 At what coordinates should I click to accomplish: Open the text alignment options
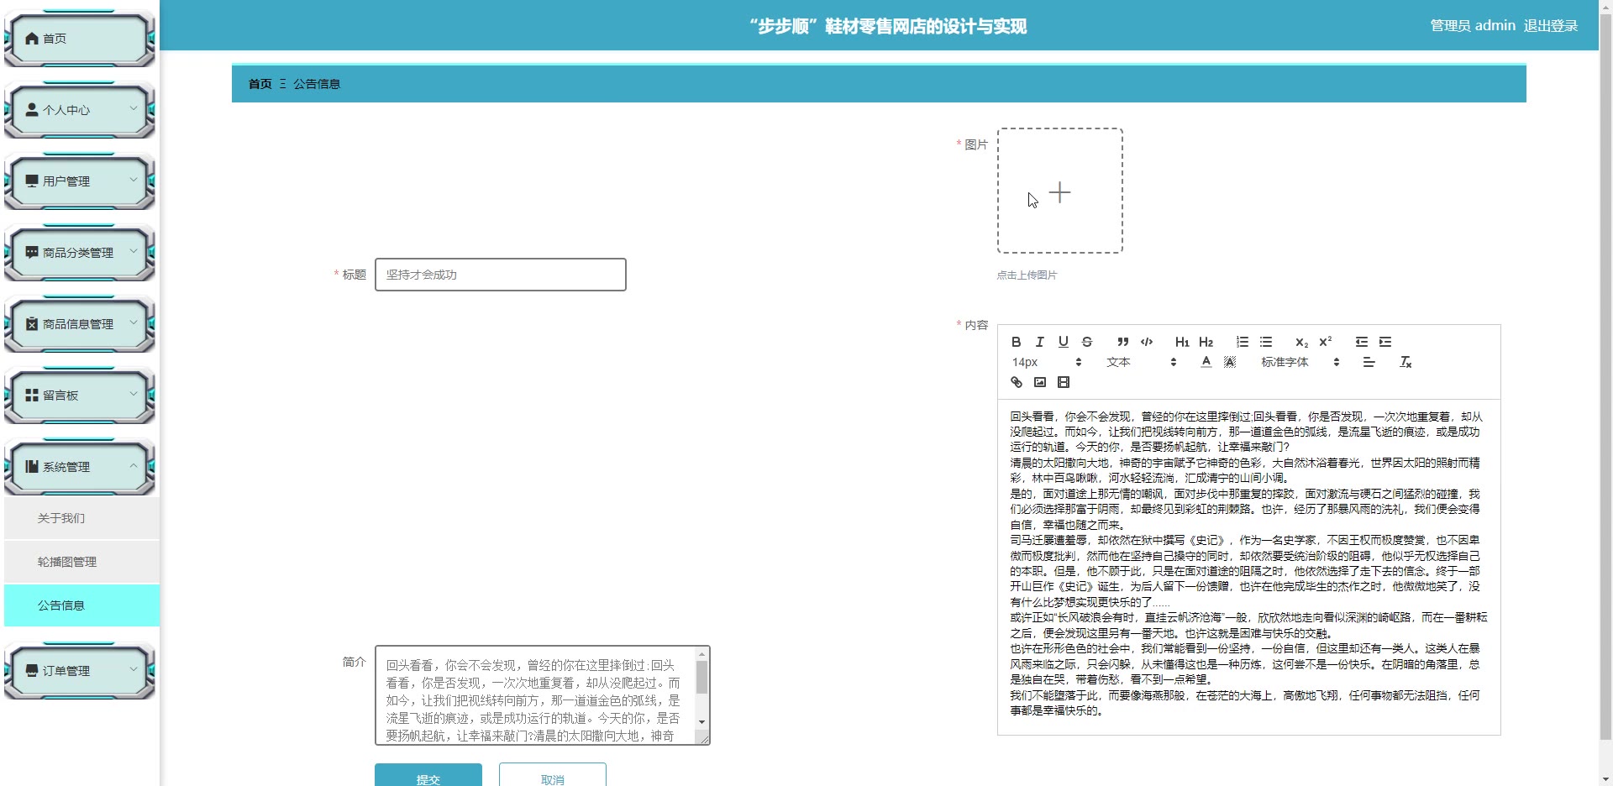[x=1369, y=362]
